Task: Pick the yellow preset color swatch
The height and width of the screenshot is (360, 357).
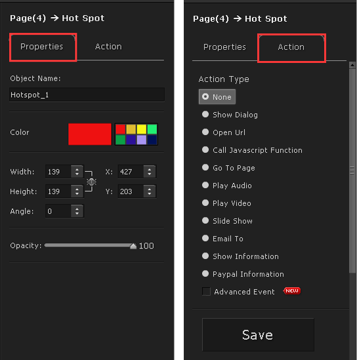Action: point(142,129)
